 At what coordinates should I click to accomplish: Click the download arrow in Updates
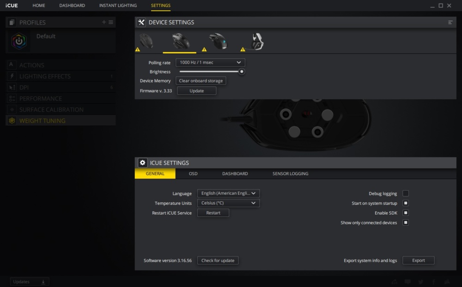coord(43,282)
